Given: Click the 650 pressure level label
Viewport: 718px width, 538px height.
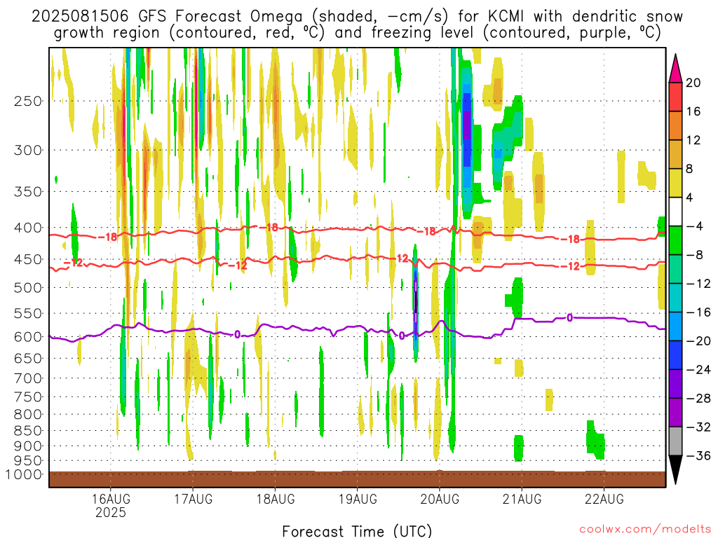Looking at the screenshot, I should click(x=28, y=358).
